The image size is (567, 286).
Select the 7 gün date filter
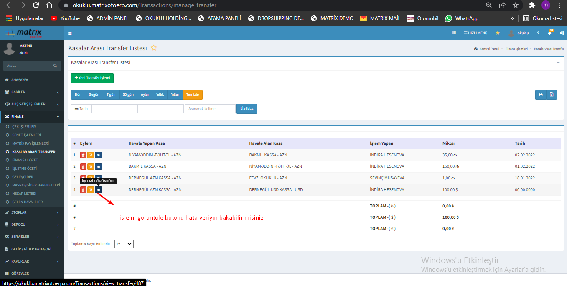click(x=111, y=95)
